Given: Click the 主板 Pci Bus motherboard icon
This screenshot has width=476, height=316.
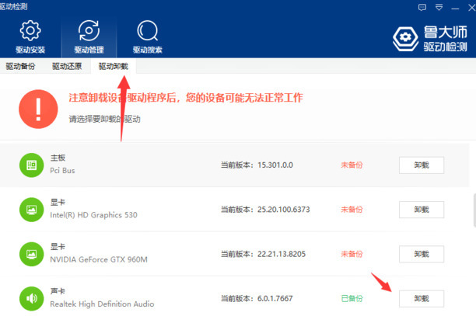Looking at the screenshot, I should pos(32,165).
